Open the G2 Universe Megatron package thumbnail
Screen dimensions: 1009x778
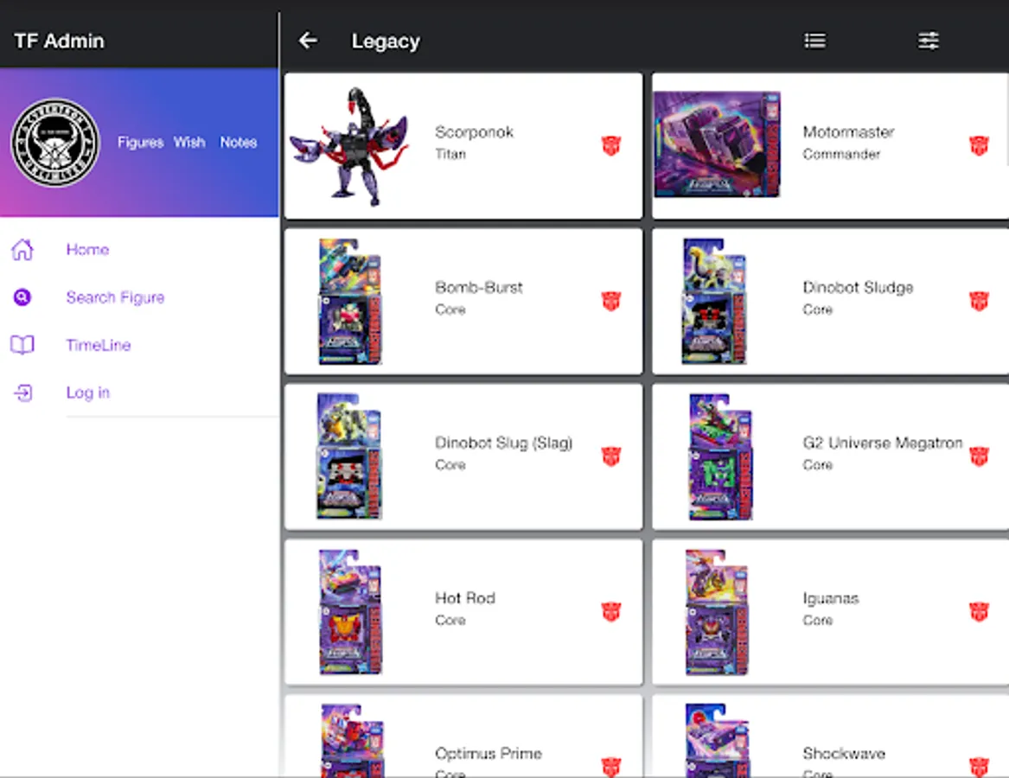click(x=720, y=456)
